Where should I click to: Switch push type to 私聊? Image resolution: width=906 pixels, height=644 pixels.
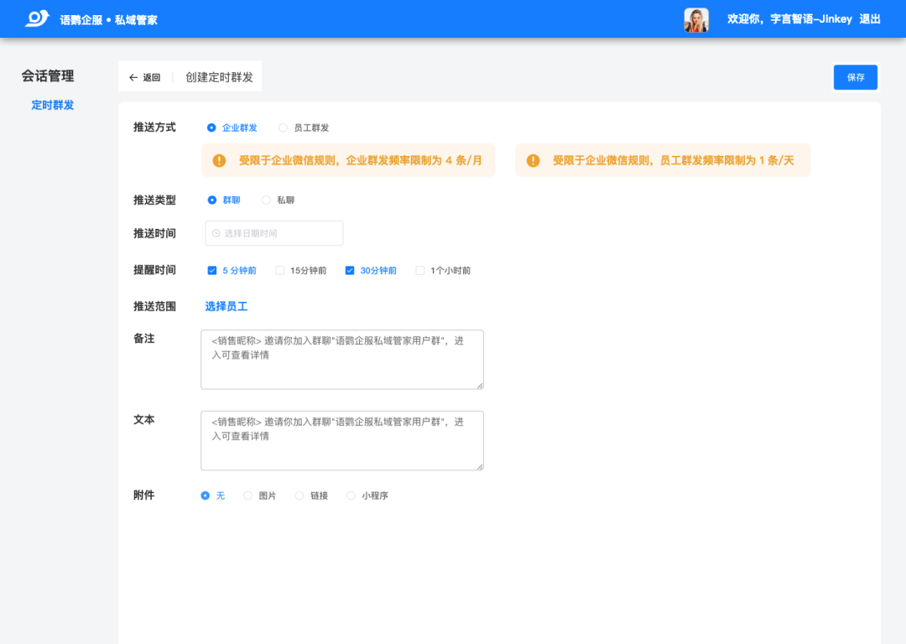tap(264, 200)
